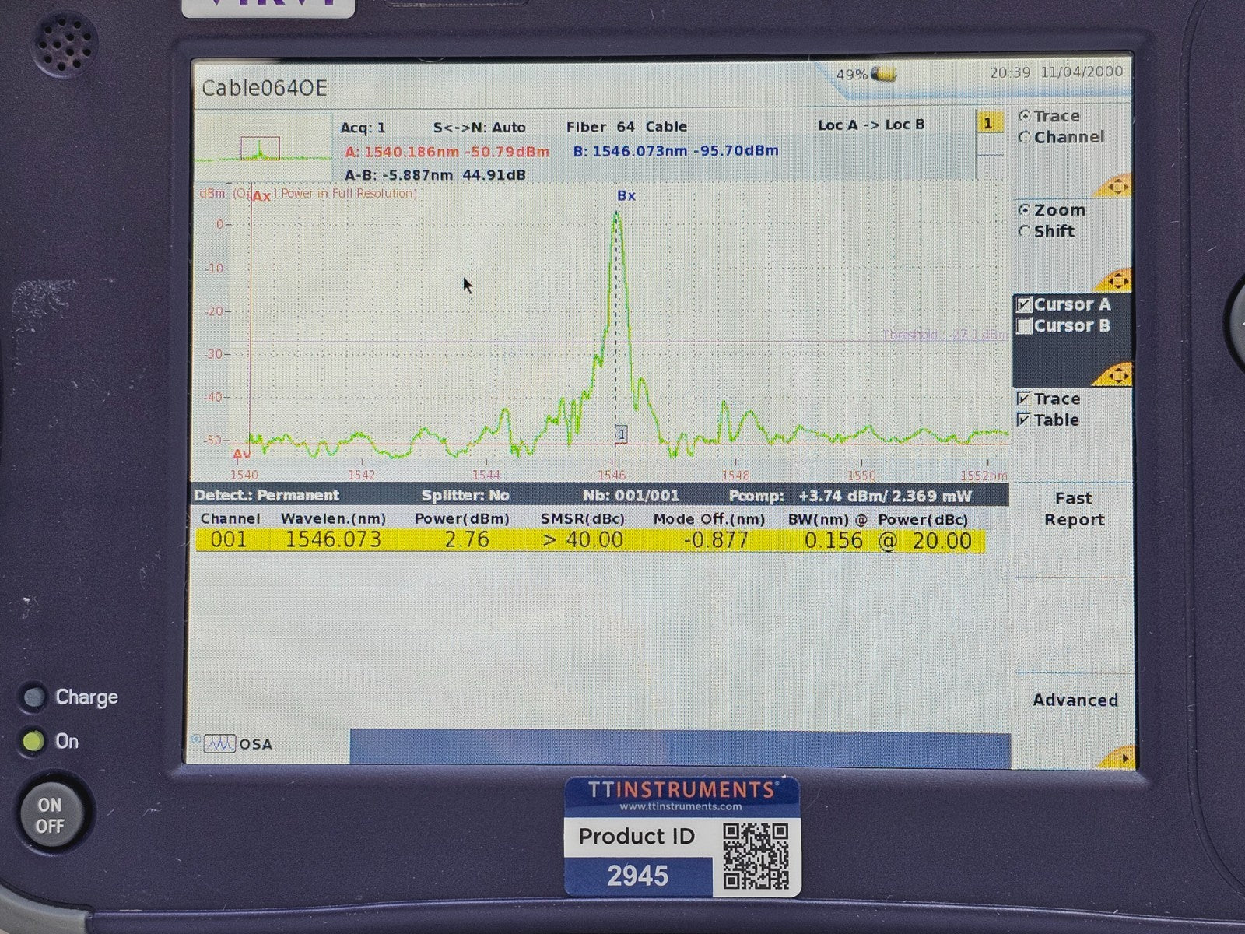The height and width of the screenshot is (934, 1245).
Task: Open the Fast Report panel
Action: (x=1074, y=508)
